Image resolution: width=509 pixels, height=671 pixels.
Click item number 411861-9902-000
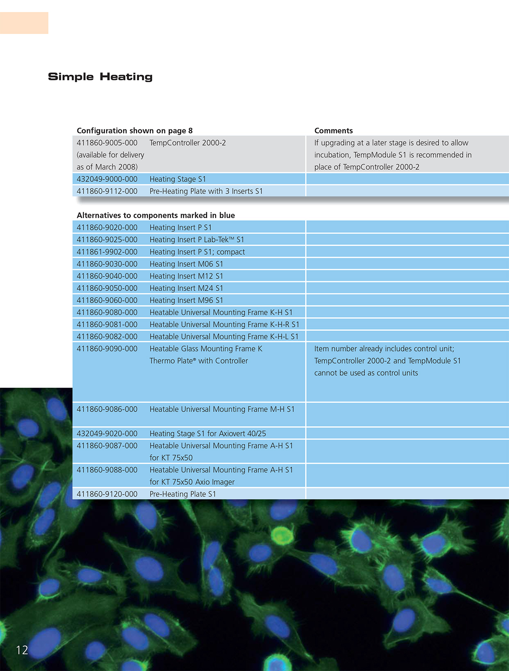[107, 252]
